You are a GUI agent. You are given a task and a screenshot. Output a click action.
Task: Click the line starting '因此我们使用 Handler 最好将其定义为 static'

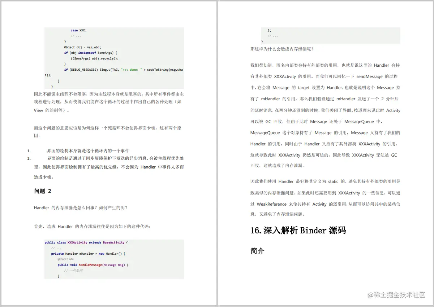pos(325,181)
